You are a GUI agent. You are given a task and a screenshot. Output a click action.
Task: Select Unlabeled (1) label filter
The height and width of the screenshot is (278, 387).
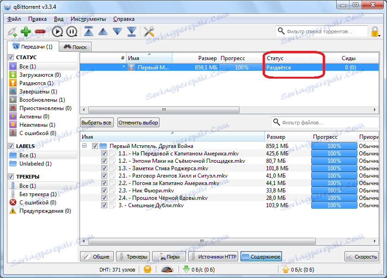click(x=43, y=164)
